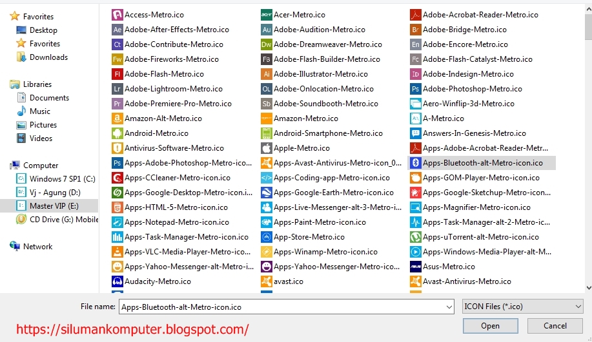Choose the Apps-HTML-5-Metro-icon.ico icon
Screen dimensions: 592x342
(x=117, y=207)
